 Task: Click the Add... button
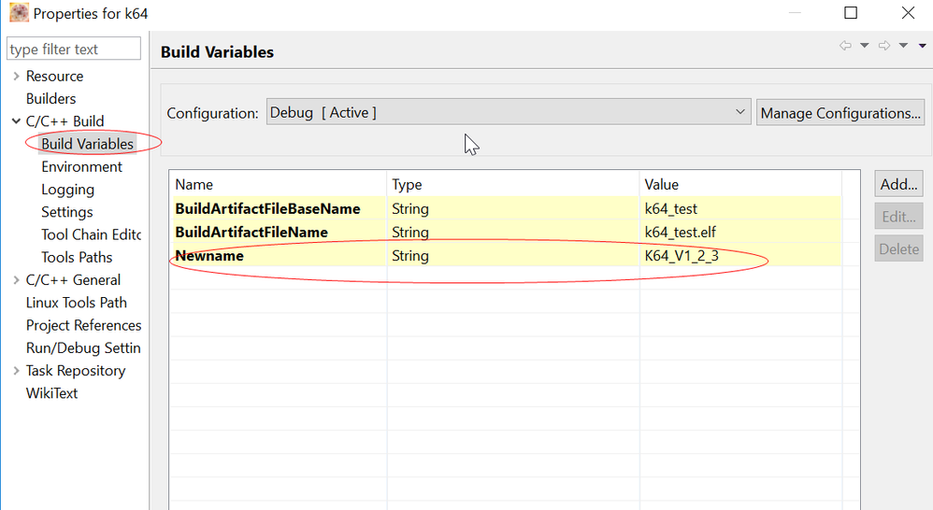point(899,184)
